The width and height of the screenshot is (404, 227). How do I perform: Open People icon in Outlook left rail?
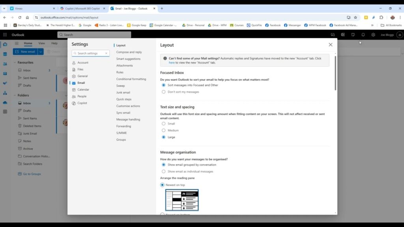pos(5,64)
